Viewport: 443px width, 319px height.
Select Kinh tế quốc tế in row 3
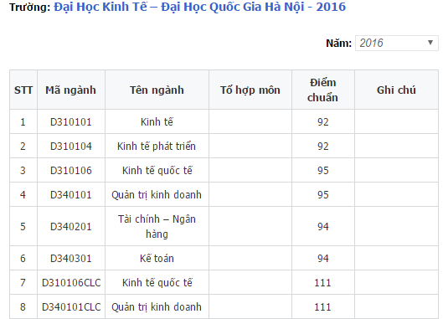(x=157, y=170)
